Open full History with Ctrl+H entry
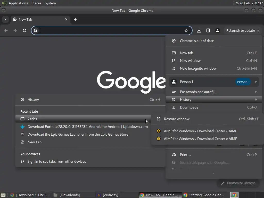264x198 pixels. pos(90,100)
